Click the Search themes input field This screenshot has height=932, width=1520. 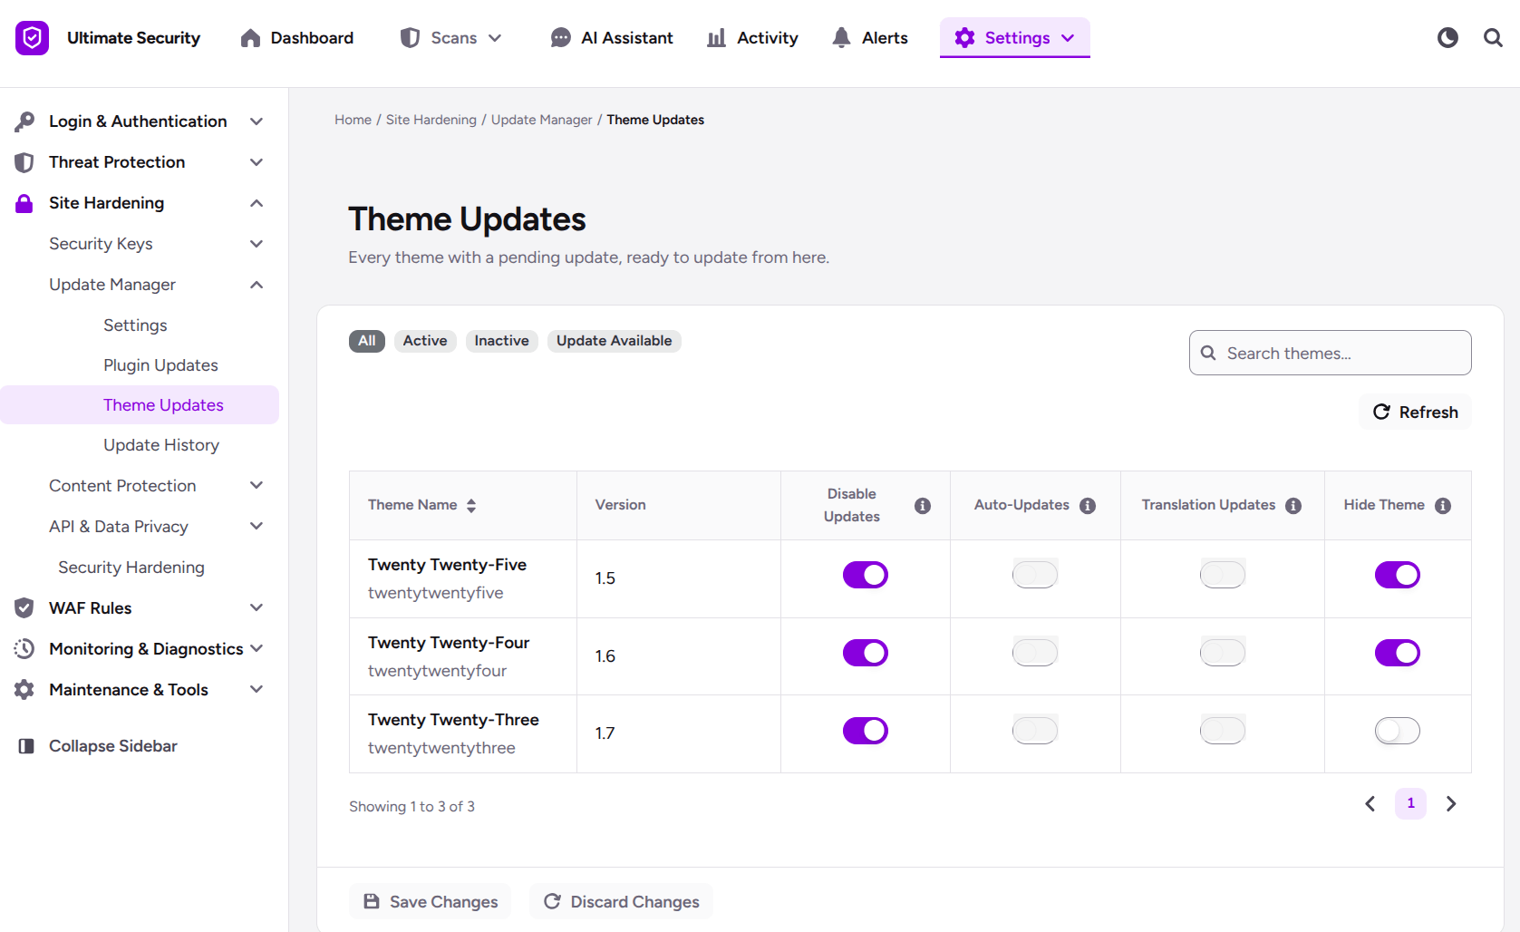point(1331,353)
